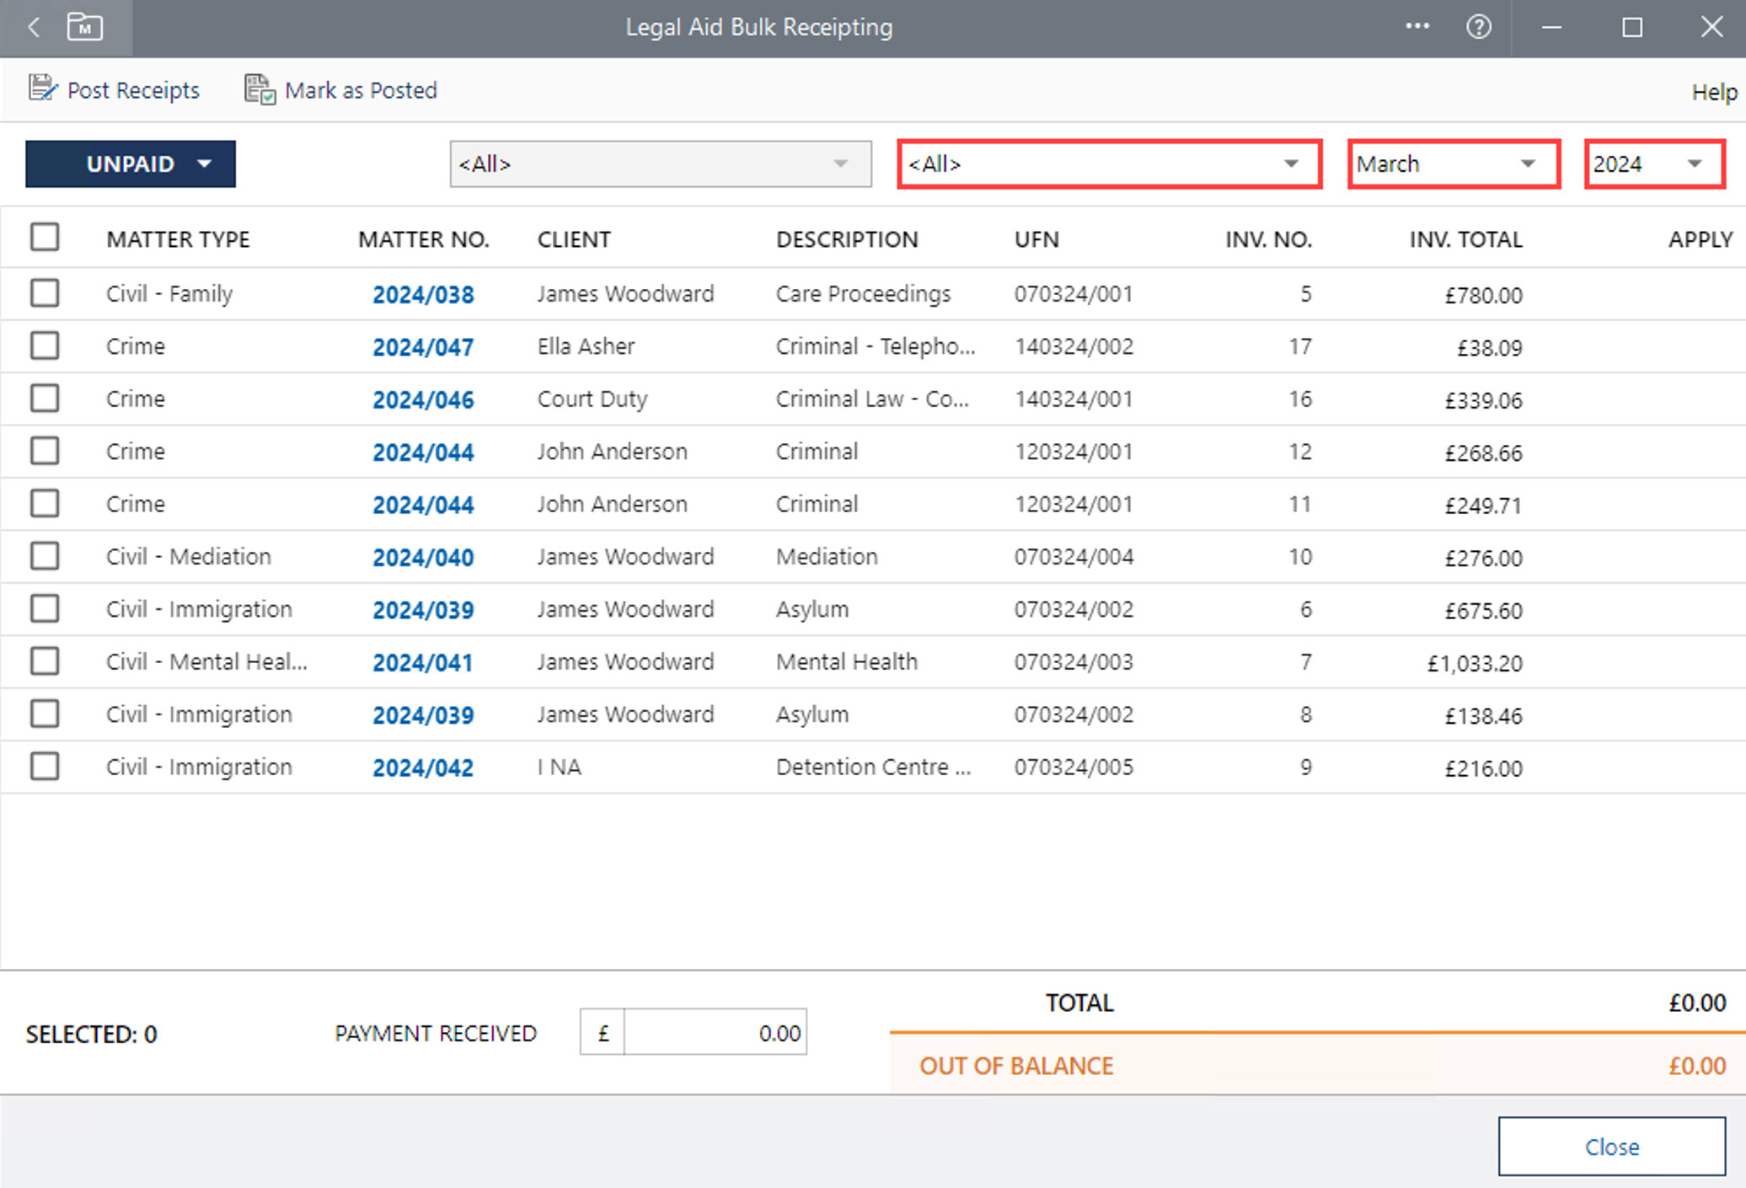Screen dimensions: 1746x1188
Task: Click the maximize window icon
Action: [x=1632, y=27]
